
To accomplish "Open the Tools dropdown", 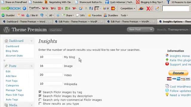I will pyautogui.click(x=124, y=15).
